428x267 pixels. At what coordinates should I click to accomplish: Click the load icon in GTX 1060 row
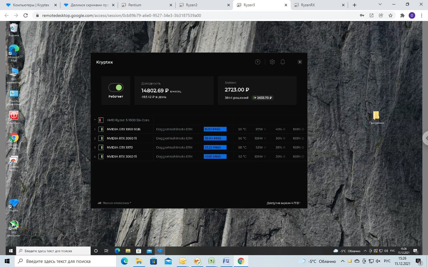(x=303, y=129)
